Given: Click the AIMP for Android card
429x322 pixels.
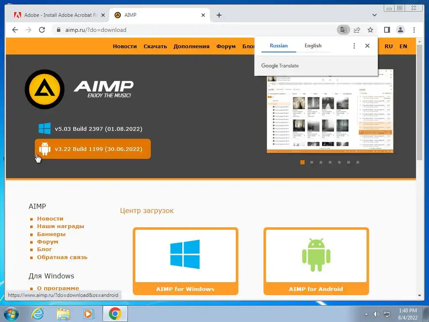Looking at the screenshot, I should [x=316, y=261].
